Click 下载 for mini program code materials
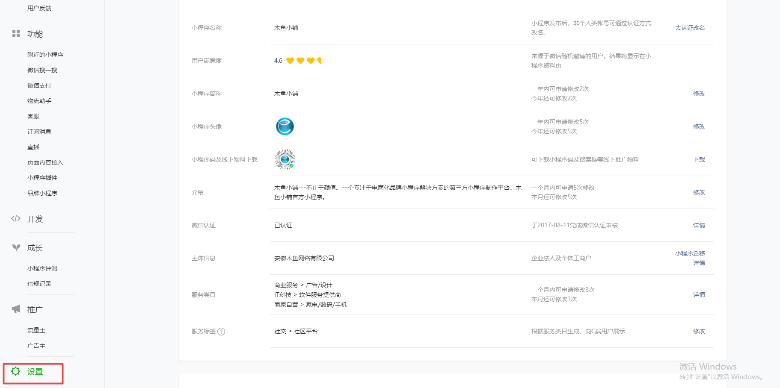780x388 pixels. tap(699, 159)
